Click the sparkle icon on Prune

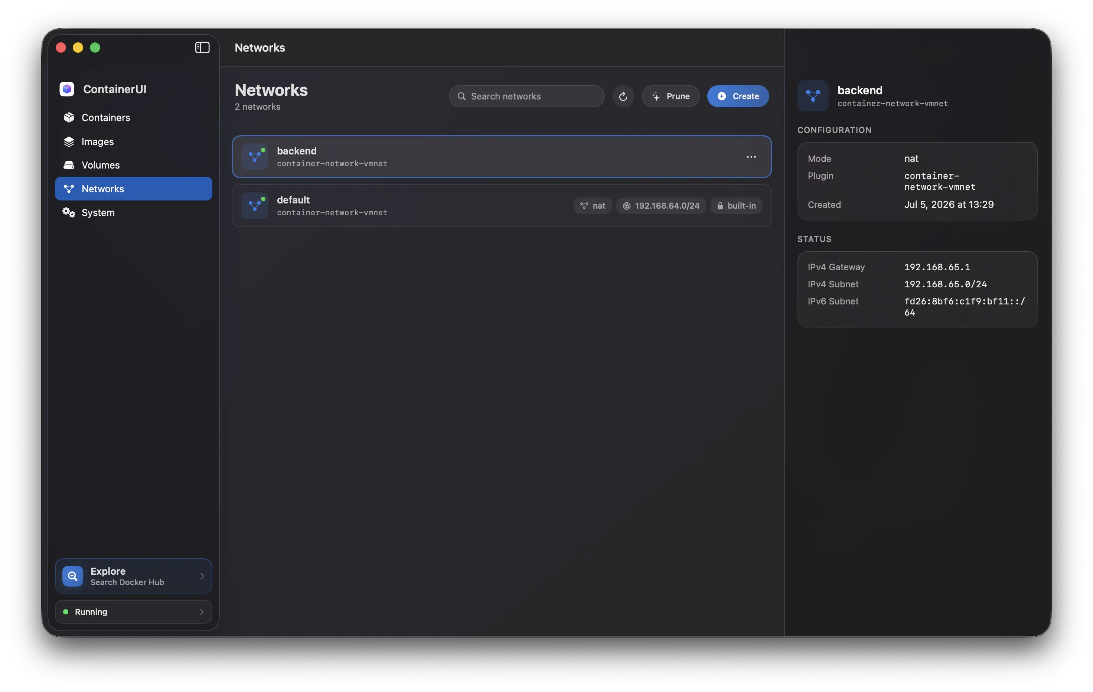tap(656, 96)
